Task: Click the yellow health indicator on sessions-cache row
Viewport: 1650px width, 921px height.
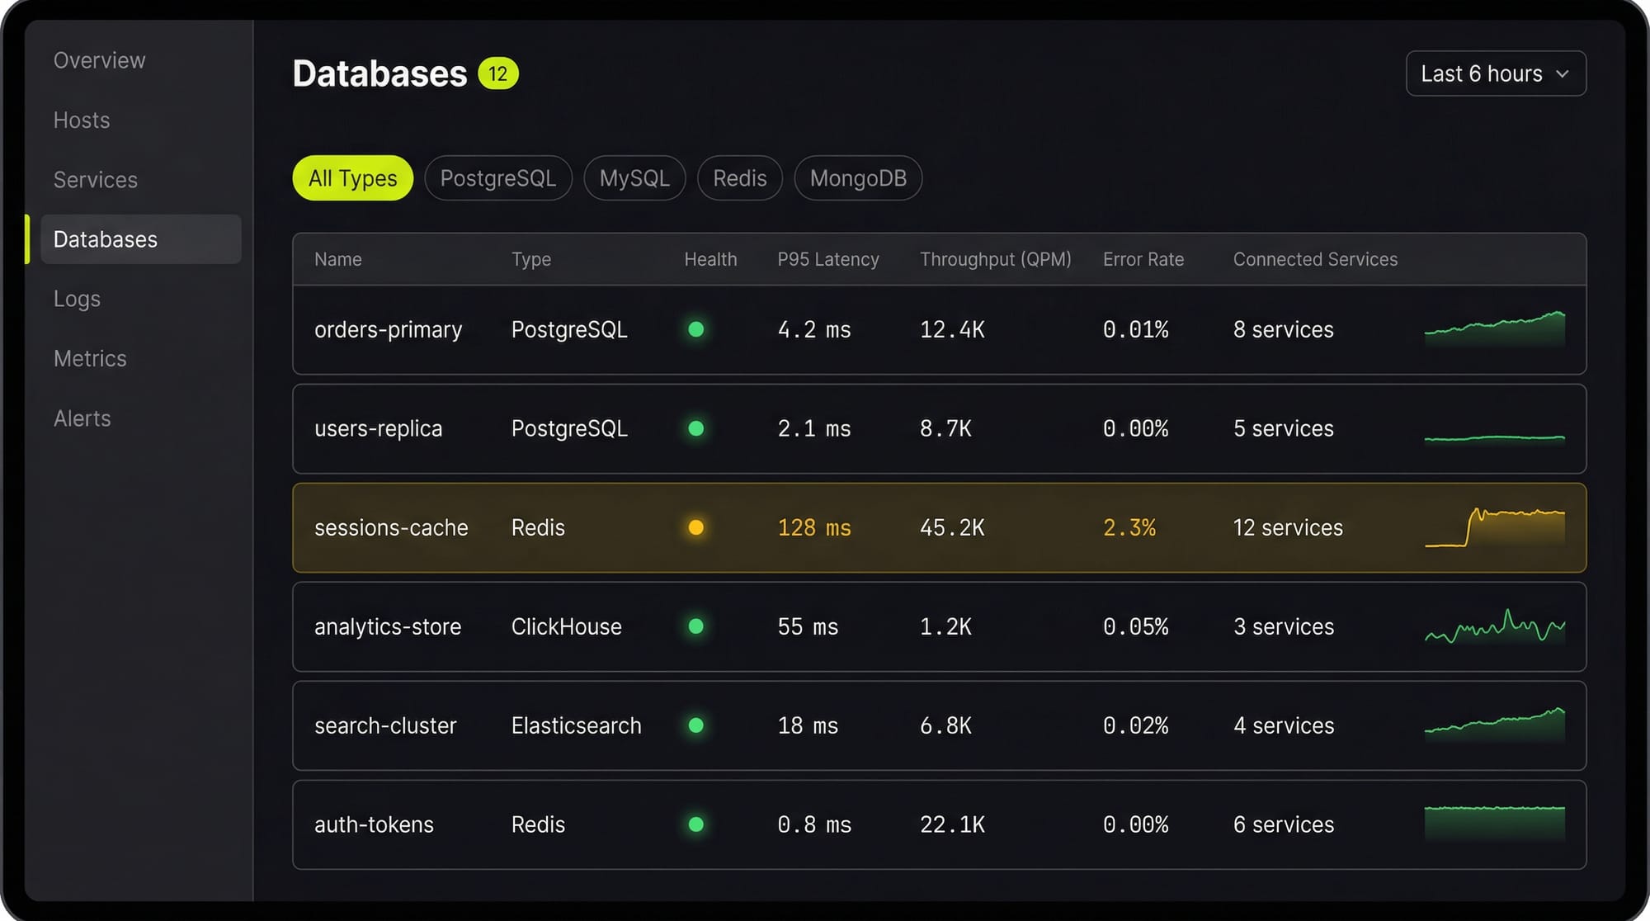Action: 695,527
